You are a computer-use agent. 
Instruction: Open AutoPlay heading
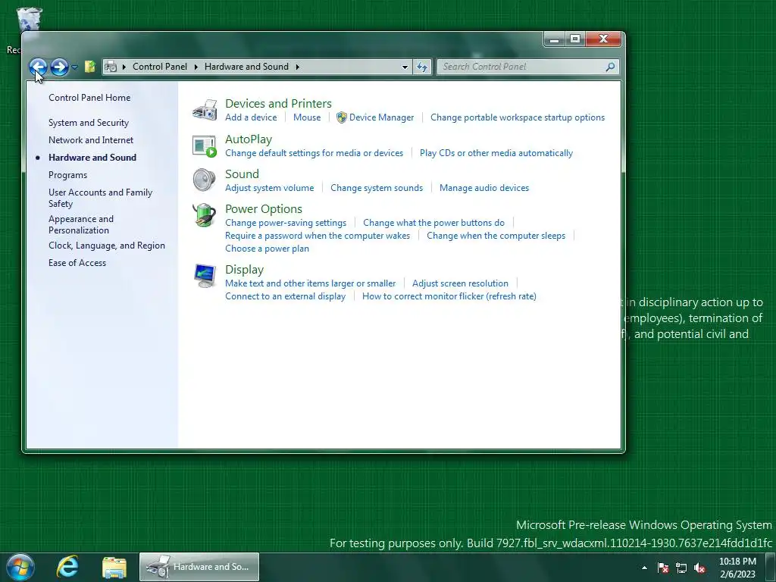249,139
